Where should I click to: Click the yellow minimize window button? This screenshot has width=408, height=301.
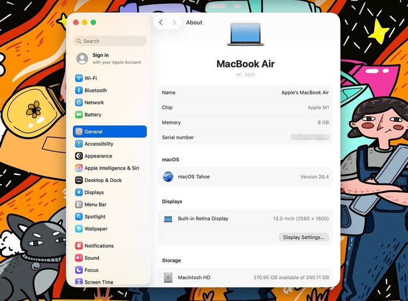click(x=84, y=22)
